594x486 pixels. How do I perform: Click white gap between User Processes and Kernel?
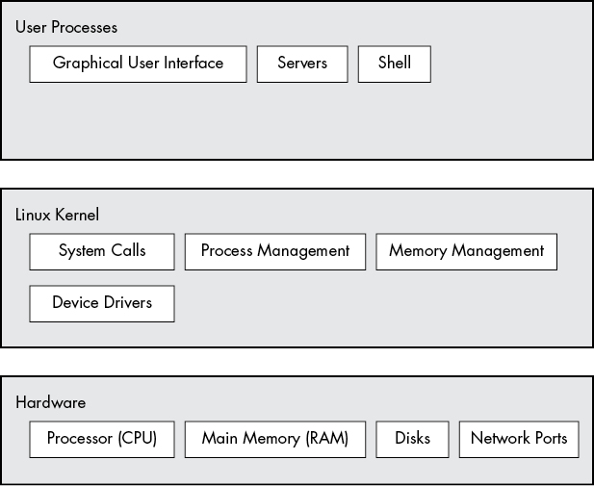tap(297, 174)
